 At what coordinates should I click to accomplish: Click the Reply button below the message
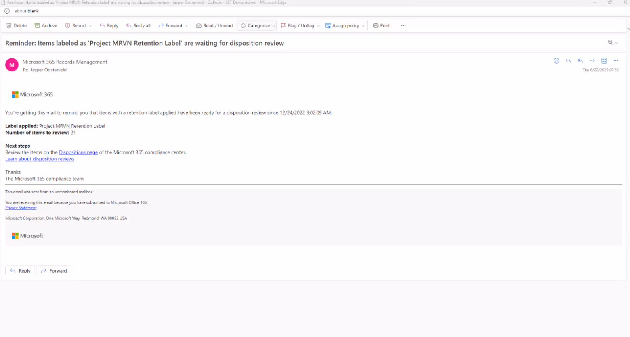pyautogui.click(x=20, y=271)
